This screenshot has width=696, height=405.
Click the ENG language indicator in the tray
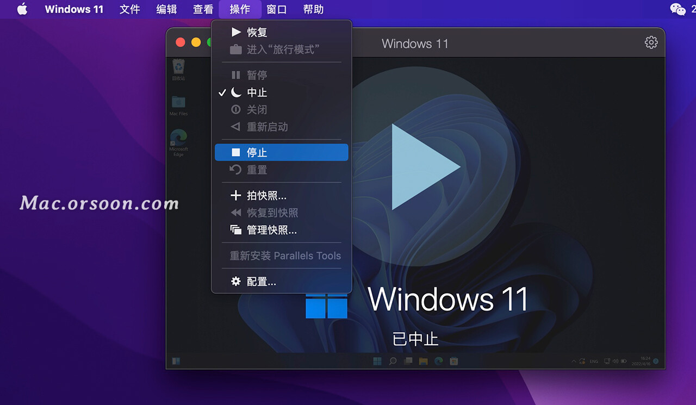point(594,361)
